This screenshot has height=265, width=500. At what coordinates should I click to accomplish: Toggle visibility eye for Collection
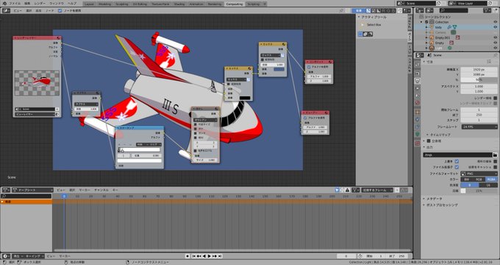tap(495, 22)
